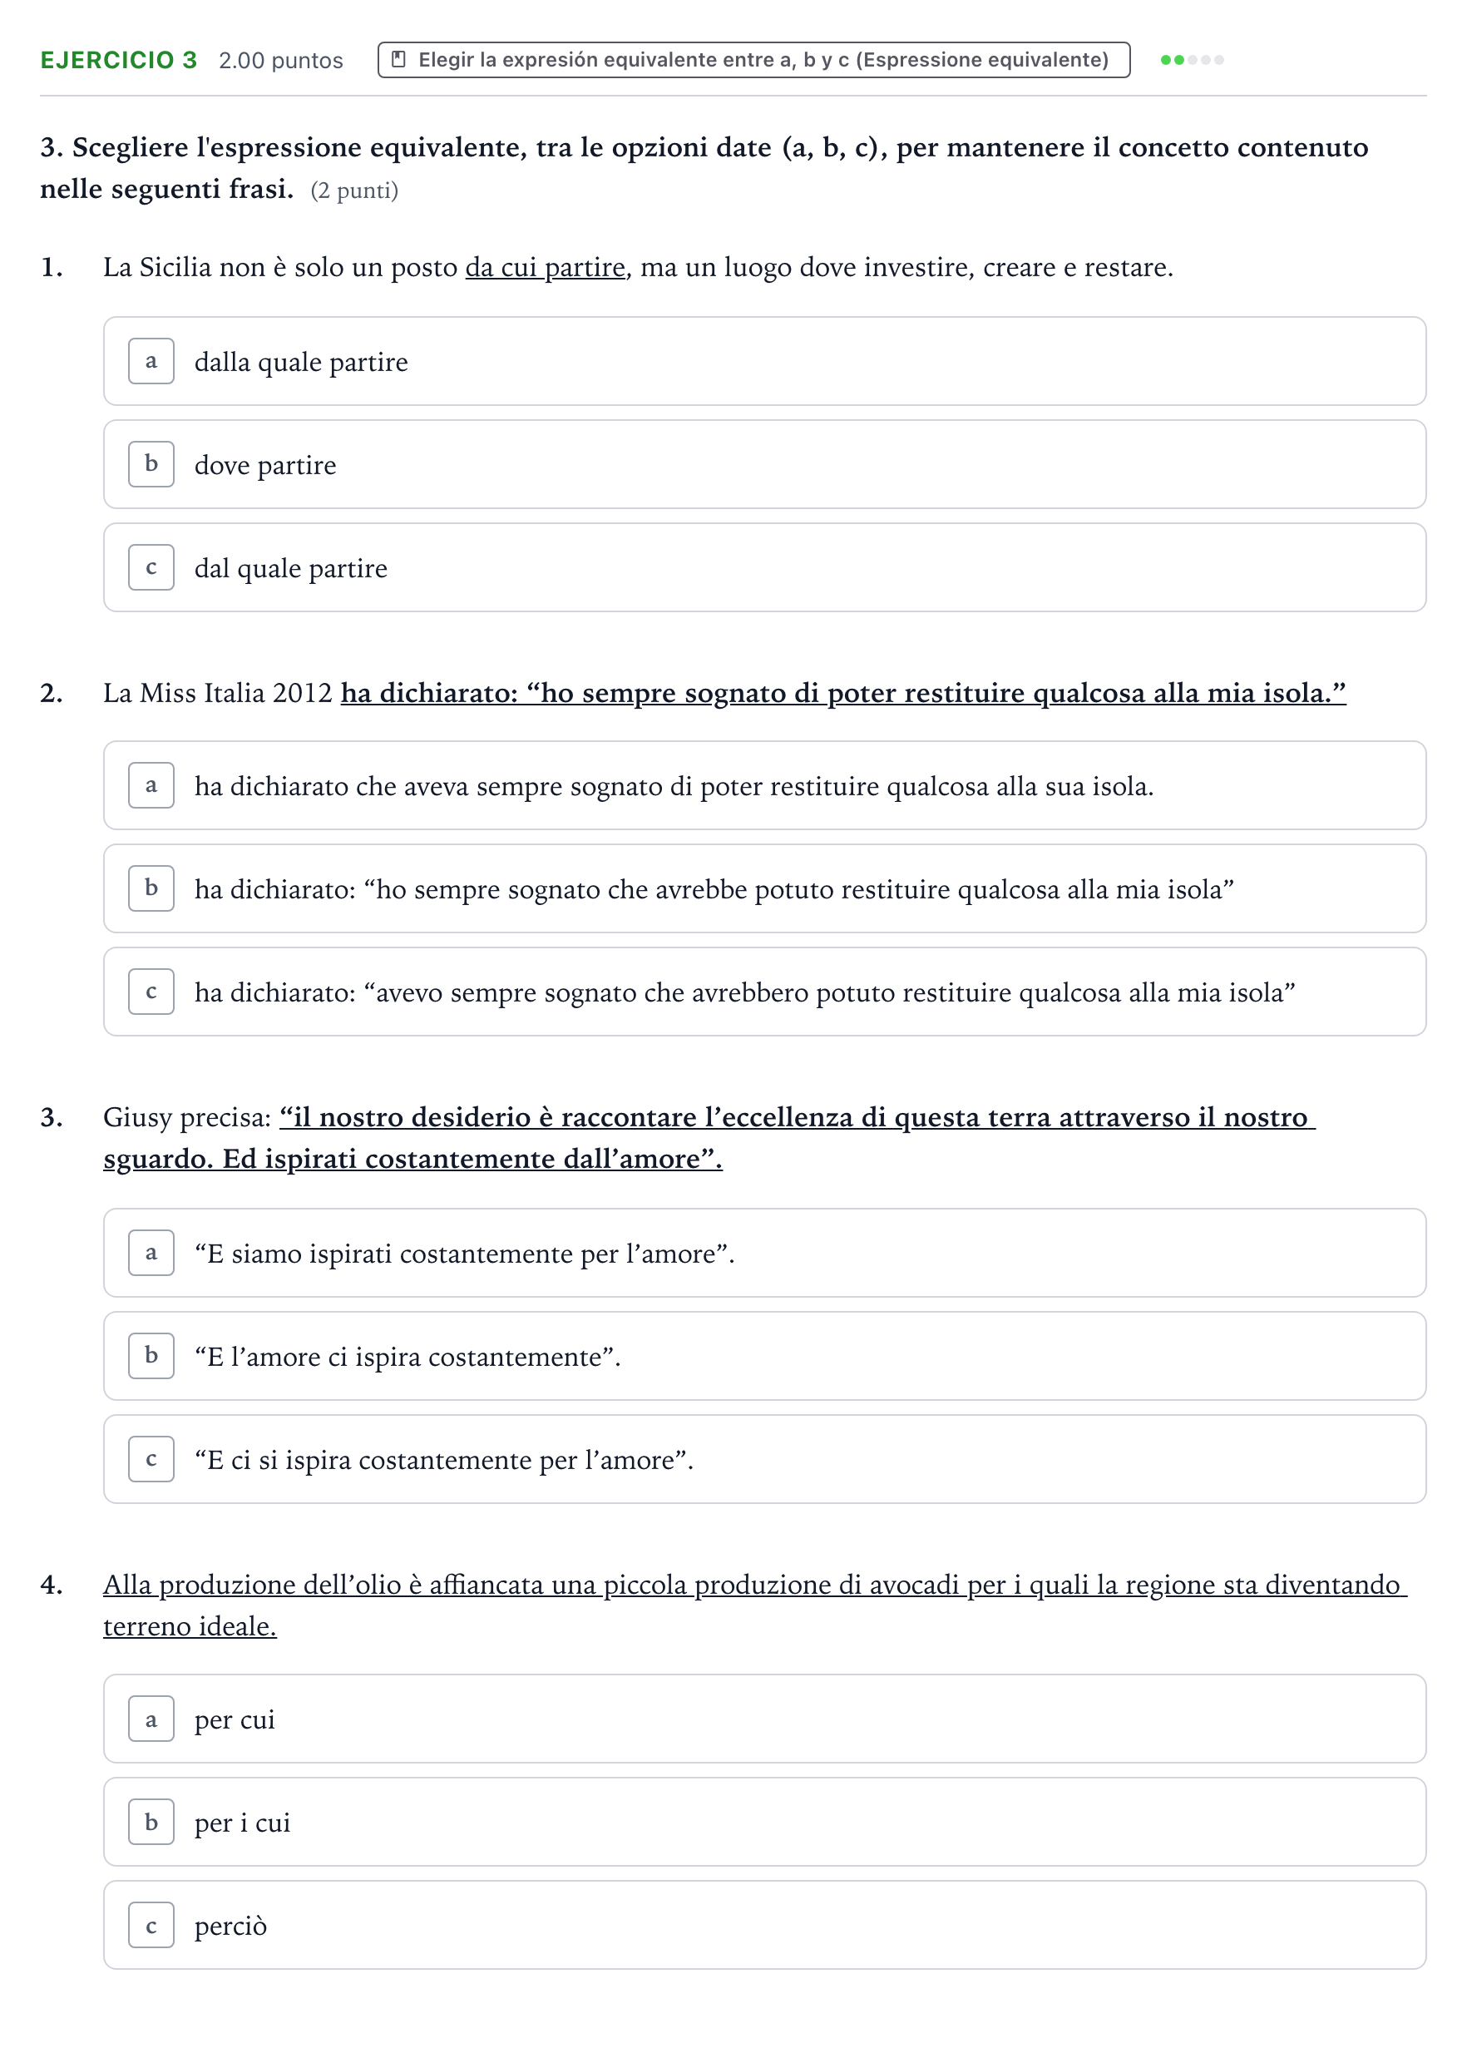1467x2048 pixels.
Task: Select option b 'dove partire'
Action: pos(764,464)
